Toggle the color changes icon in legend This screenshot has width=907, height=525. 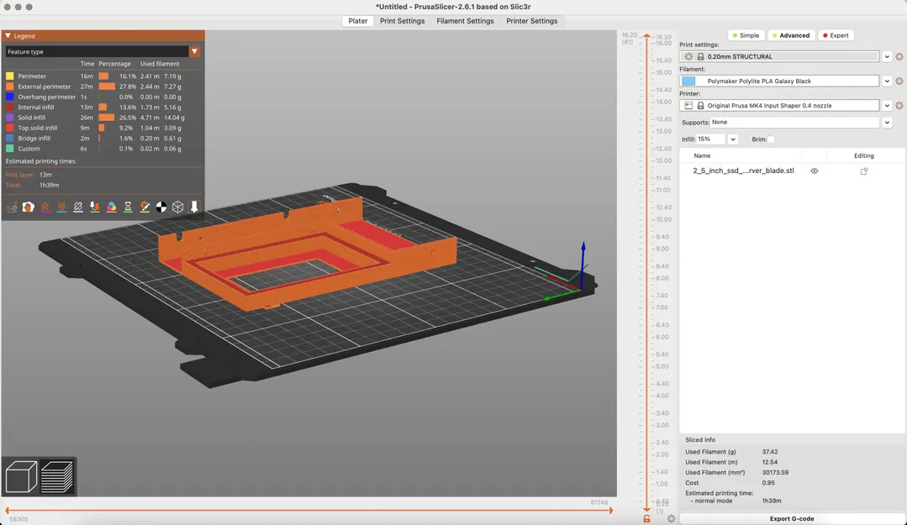111,207
